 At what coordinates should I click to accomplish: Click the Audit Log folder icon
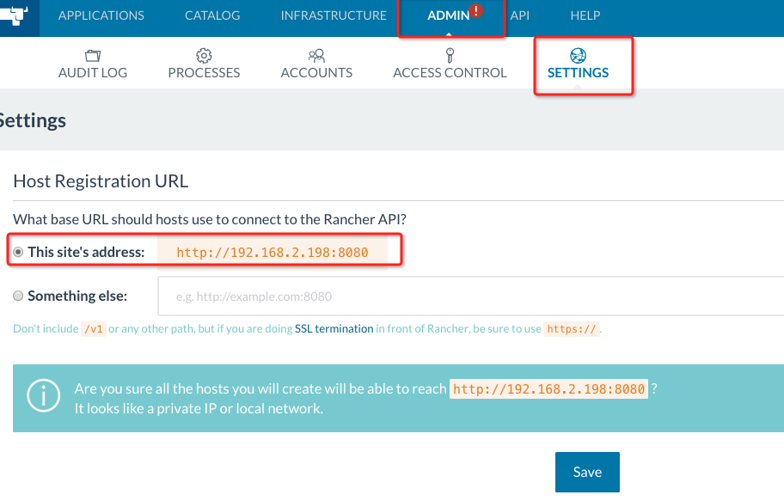93,56
